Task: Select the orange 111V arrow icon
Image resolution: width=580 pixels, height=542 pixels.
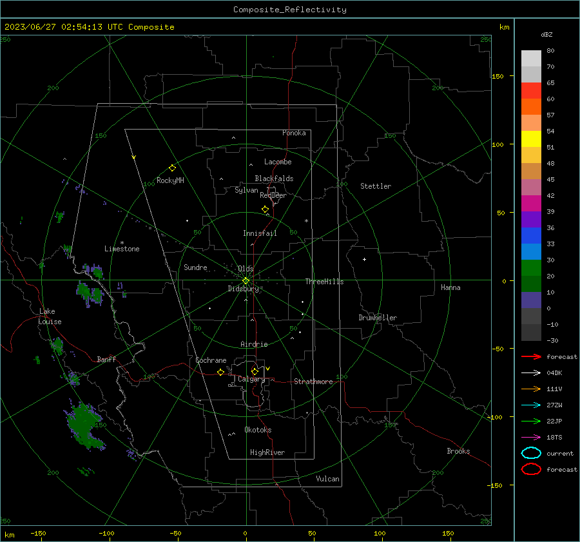Action: coord(531,389)
